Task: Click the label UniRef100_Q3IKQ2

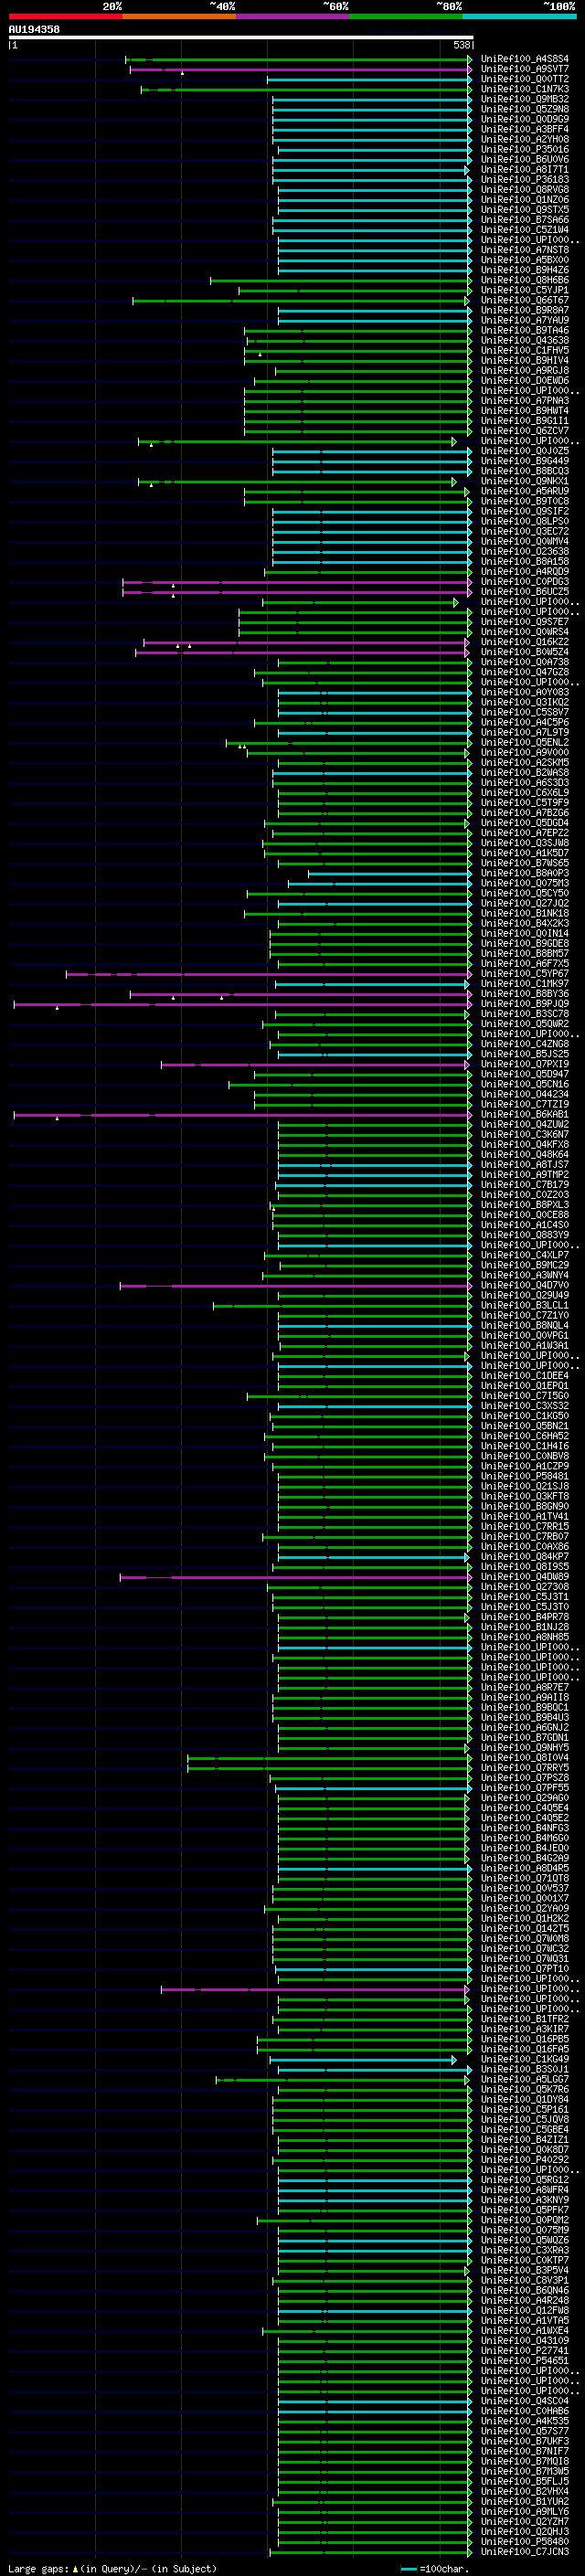Action: click(x=524, y=702)
